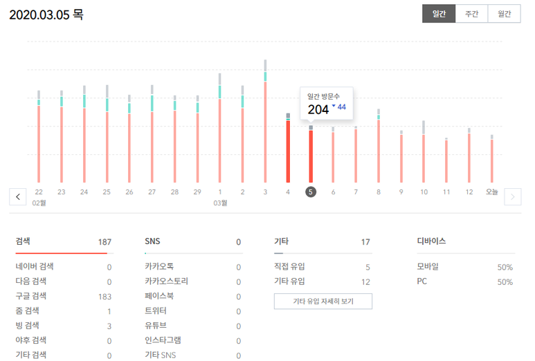Viewport: 535px width, 361px height.
Task: Click the 카카오톡 row
Action: (x=193, y=266)
